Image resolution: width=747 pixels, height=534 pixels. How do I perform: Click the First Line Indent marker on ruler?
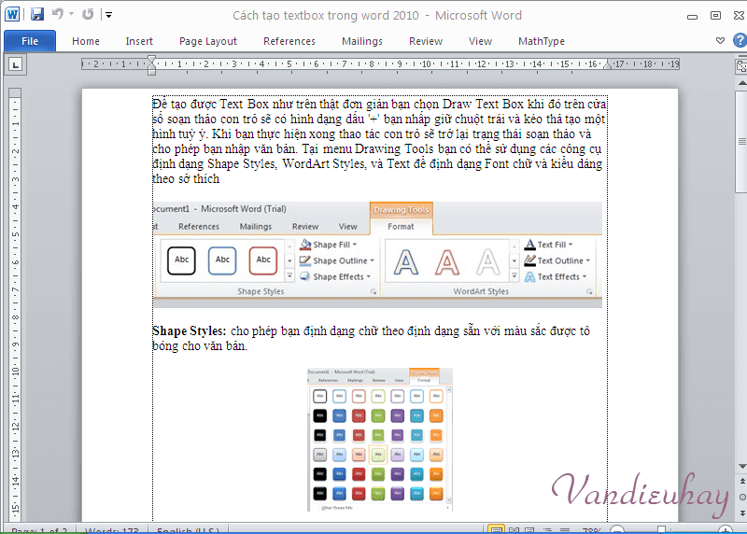[151, 60]
